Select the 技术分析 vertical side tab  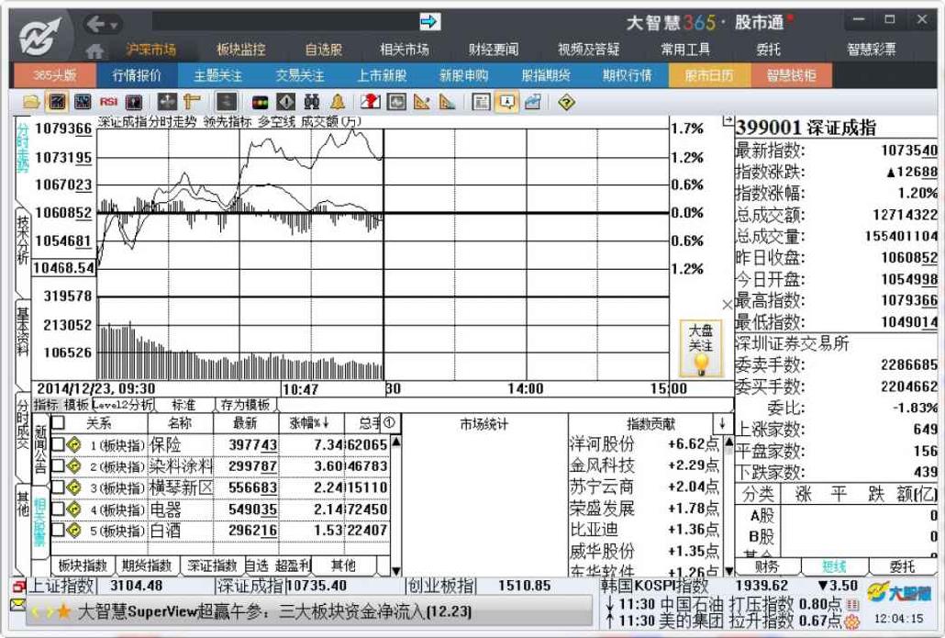tap(22, 239)
